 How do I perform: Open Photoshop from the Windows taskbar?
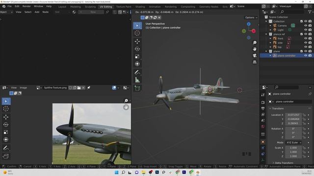coord(157,172)
